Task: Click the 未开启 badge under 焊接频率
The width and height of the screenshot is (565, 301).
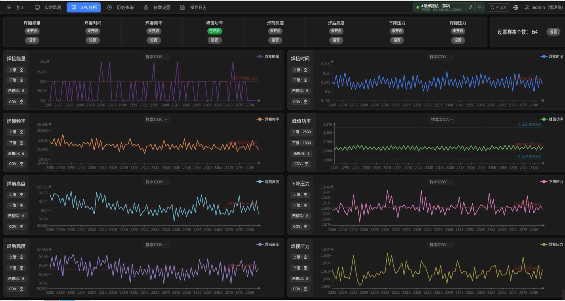Action: pyautogui.click(x=154, y=31)
